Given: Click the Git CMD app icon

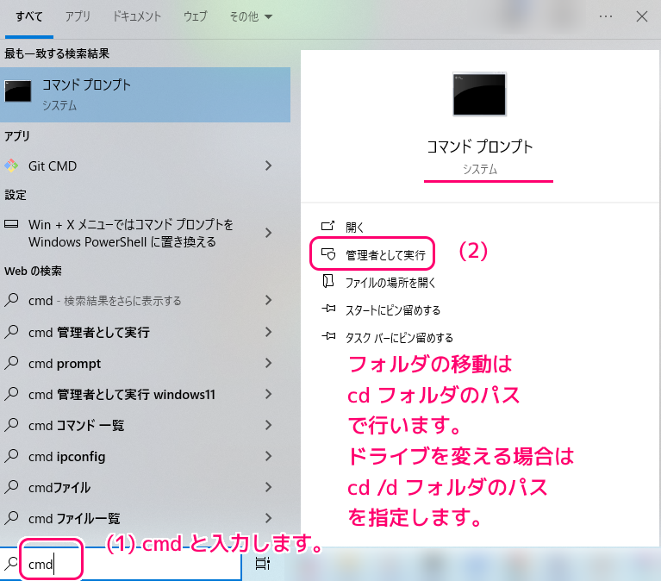Looking at the screenshot, I should [x=11, y=166].
